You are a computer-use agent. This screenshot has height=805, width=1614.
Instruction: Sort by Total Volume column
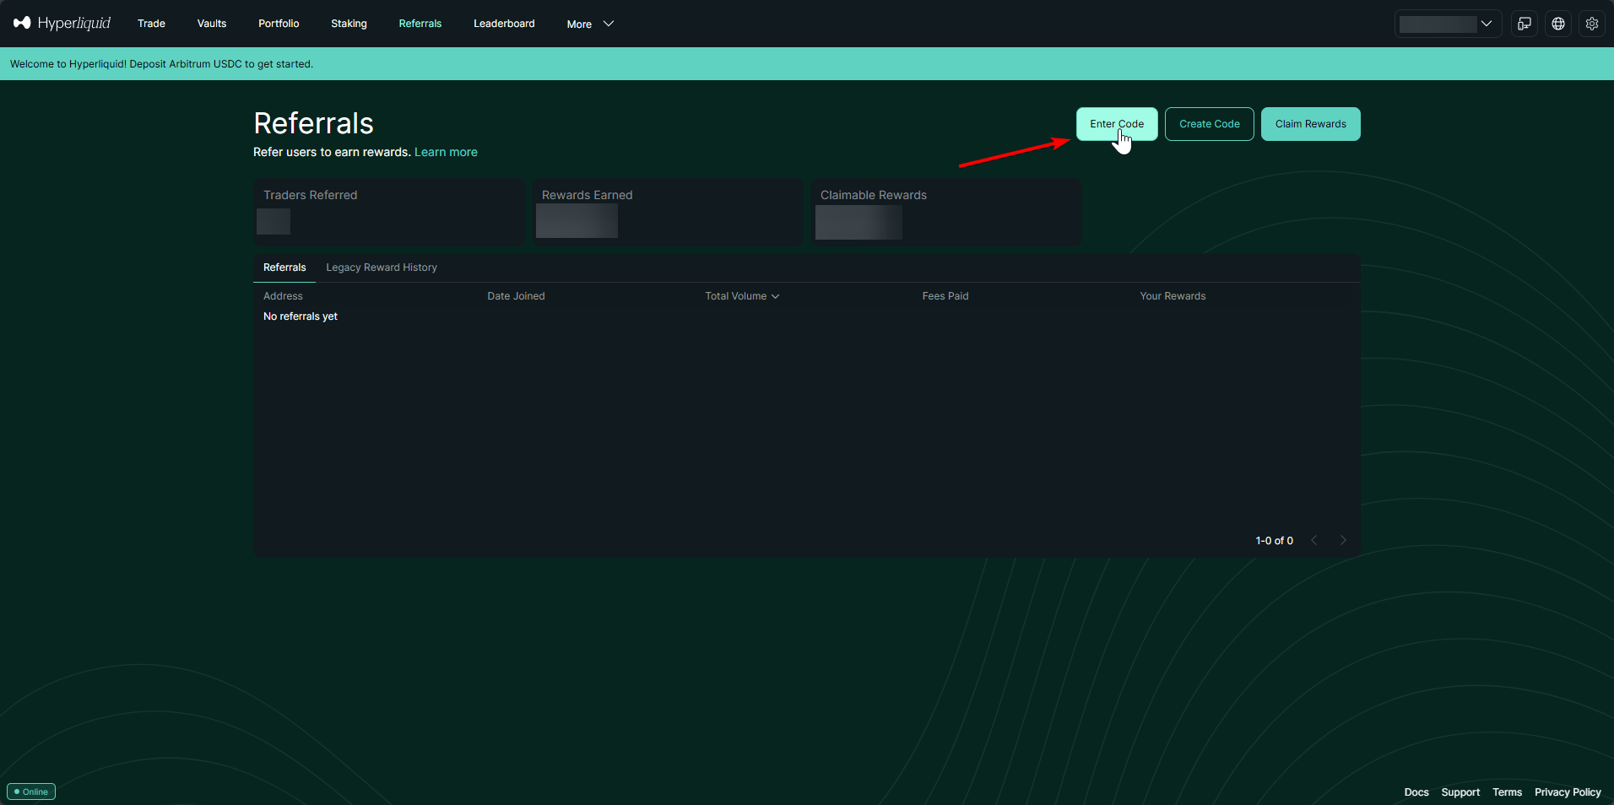(742, 296)
